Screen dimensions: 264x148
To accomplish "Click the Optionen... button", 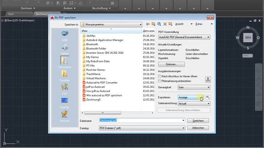I will point(172,64).
